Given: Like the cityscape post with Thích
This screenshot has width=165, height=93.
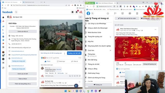Looking at the screenshot, I should click(47, 61).
